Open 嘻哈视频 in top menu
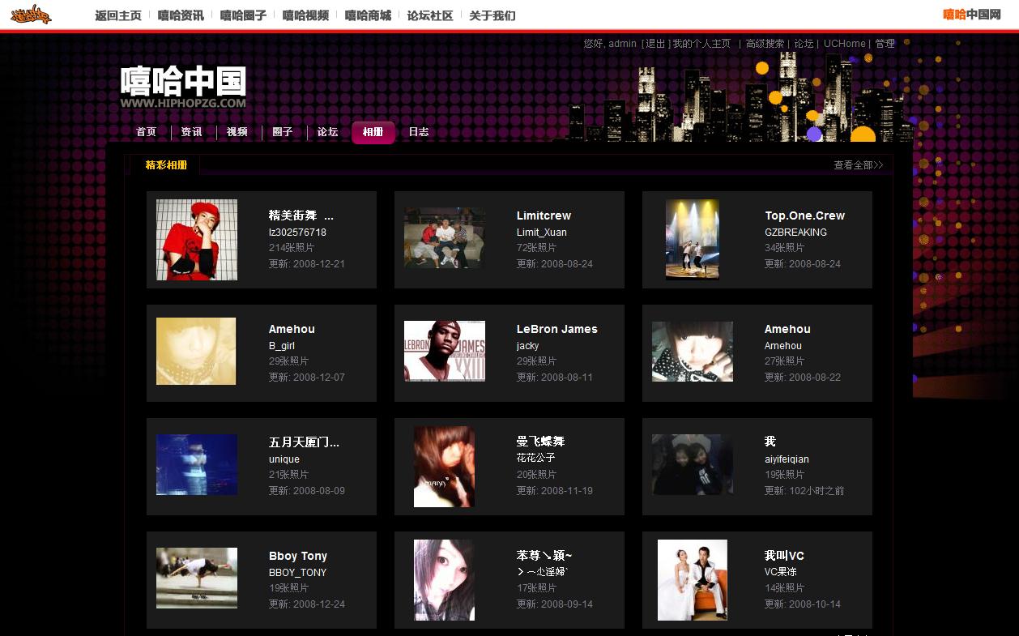 [305, 15]
